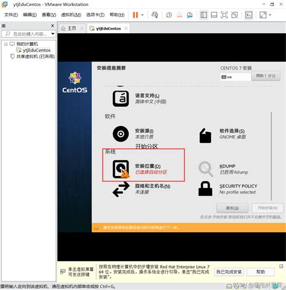Open the 选项卡(T) menu
The image size is (286, 290).
click(x=95, y=15)
